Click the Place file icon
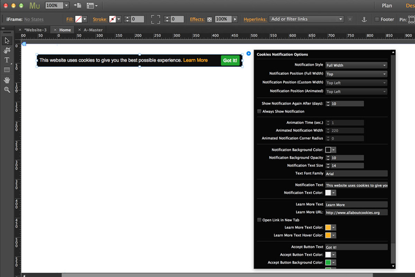This screenshot has width=415, height=277. [x=77, y=5]
